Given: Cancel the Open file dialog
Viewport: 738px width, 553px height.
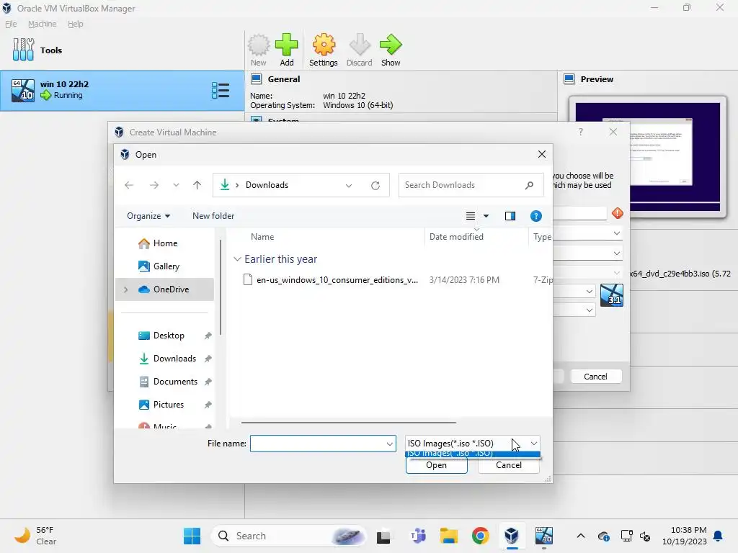Looking at the screenshot, I should [508, 465].
